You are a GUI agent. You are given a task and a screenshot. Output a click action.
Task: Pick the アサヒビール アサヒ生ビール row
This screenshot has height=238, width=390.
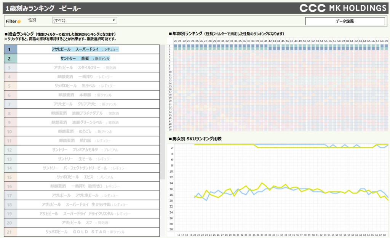point(82,195)
